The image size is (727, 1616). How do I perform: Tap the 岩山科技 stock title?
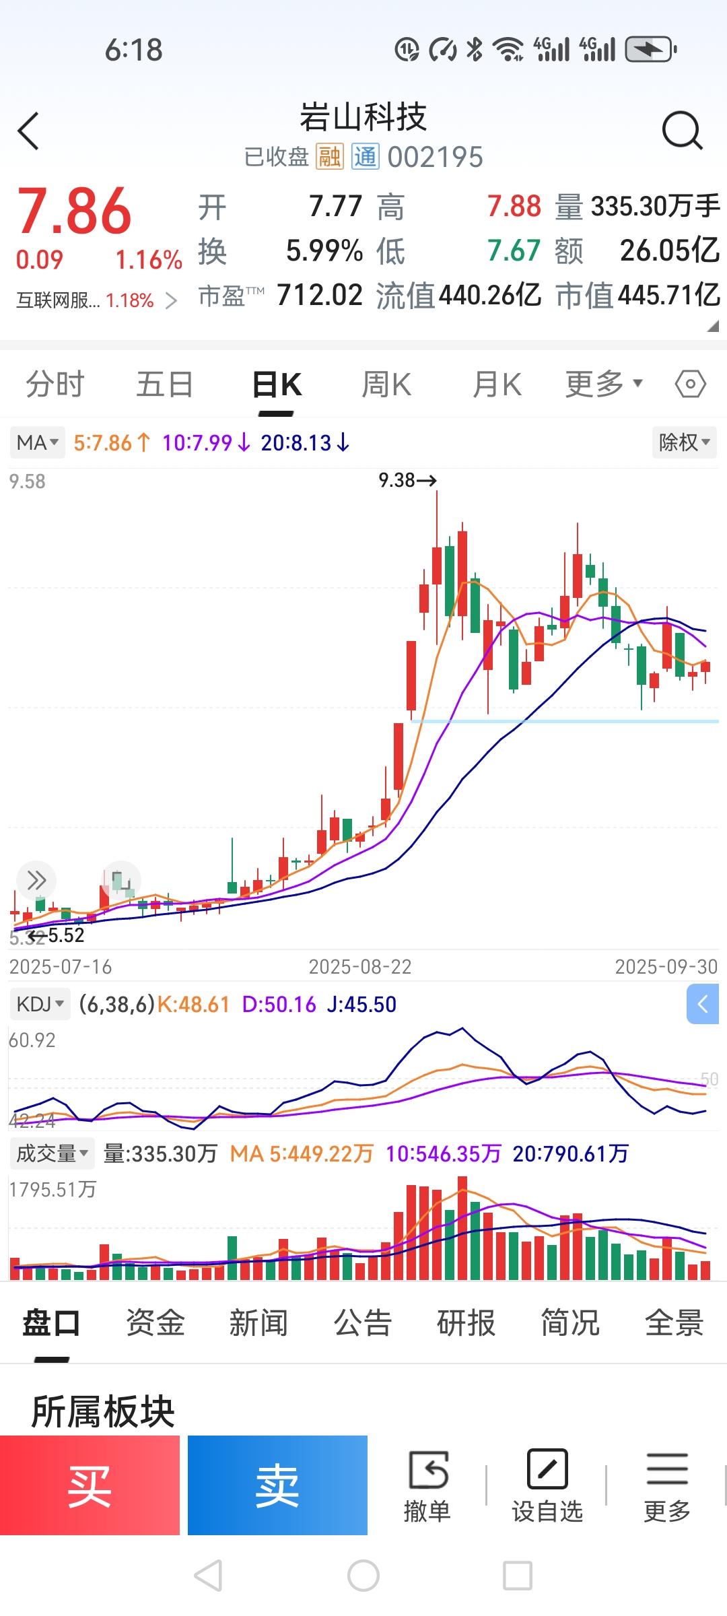363,117
